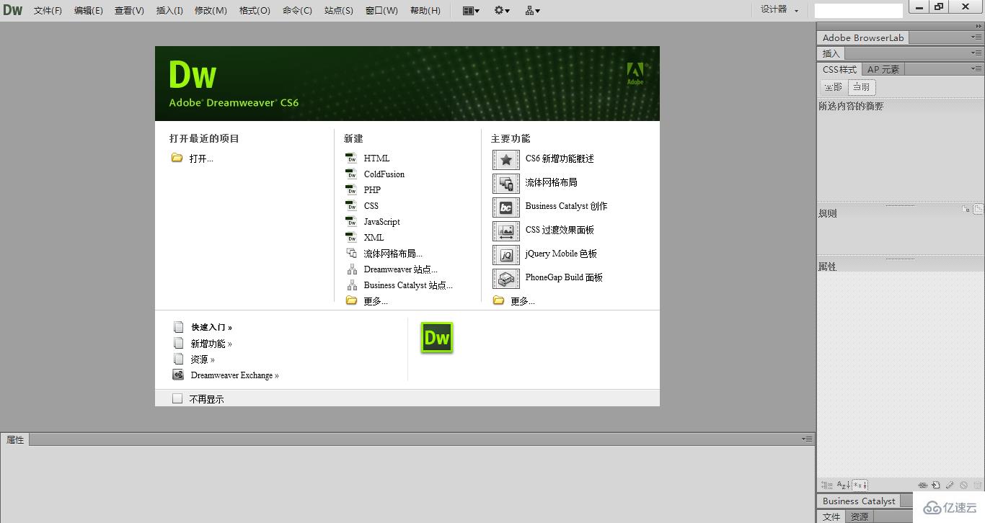Open CSS样式 panel options menu

976,69
